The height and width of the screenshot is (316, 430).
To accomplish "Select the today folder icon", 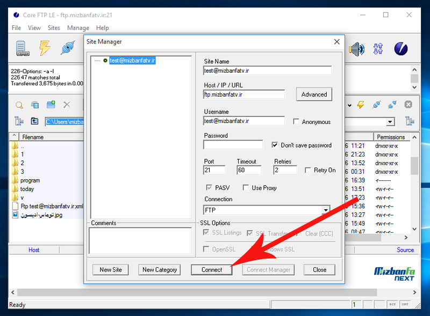I will [x=15, y=189].
